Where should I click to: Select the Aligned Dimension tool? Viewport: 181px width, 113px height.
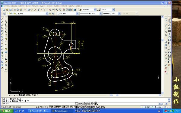click(6, 22)
